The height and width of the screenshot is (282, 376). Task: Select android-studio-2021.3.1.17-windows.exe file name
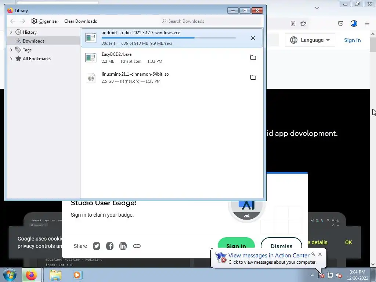(141, 33)
